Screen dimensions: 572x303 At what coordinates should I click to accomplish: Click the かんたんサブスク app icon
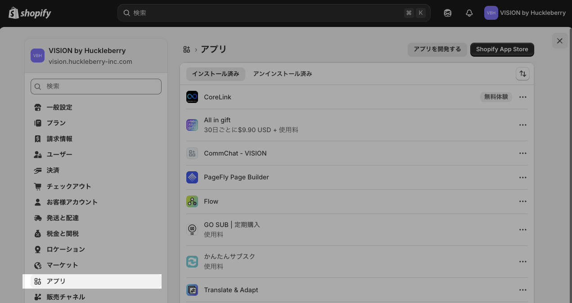tap(192, 262)
